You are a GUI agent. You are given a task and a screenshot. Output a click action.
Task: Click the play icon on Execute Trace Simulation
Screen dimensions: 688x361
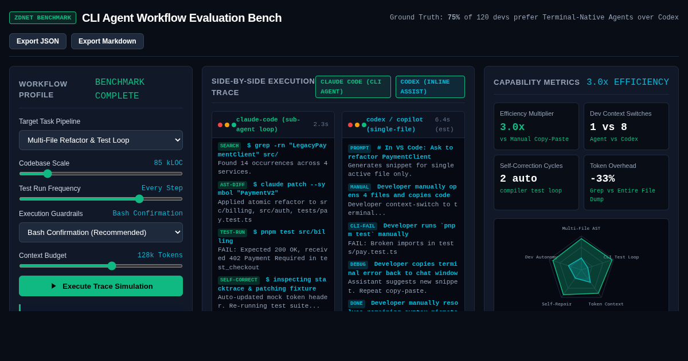tap(54, 286)
